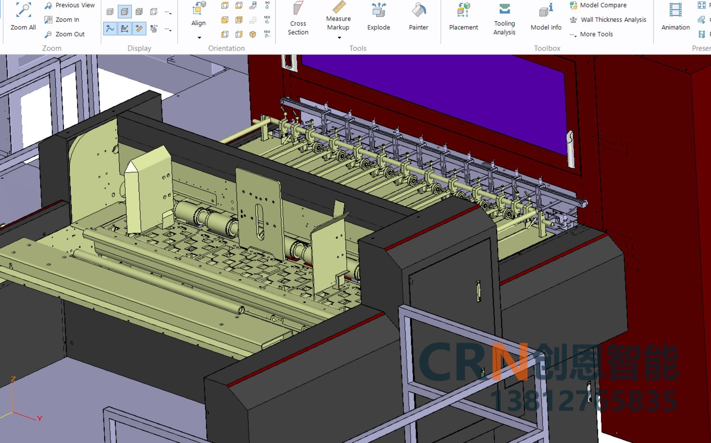Viewport: 711px width, 443px height.
Task: Start Wall Thickness Analysis
Action: 608,19
